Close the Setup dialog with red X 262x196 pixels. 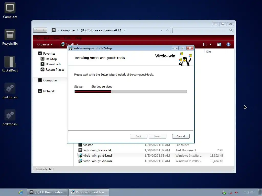coord(190,48)
